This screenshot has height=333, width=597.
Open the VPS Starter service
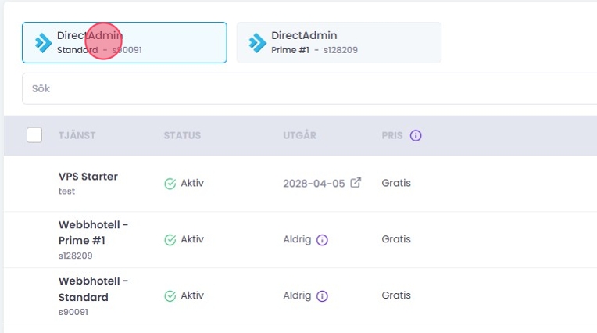click(x=88, y=177)
